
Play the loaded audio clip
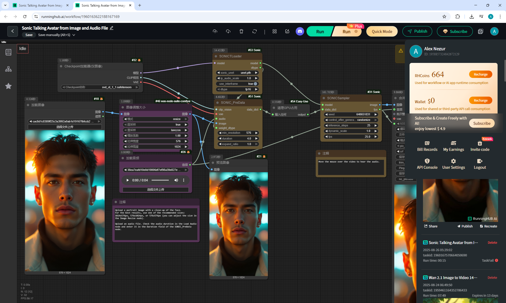(x=128, y=180)
